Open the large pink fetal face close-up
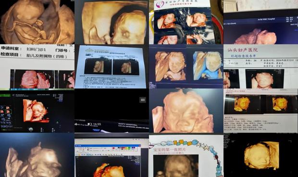 tap(186, 111)
